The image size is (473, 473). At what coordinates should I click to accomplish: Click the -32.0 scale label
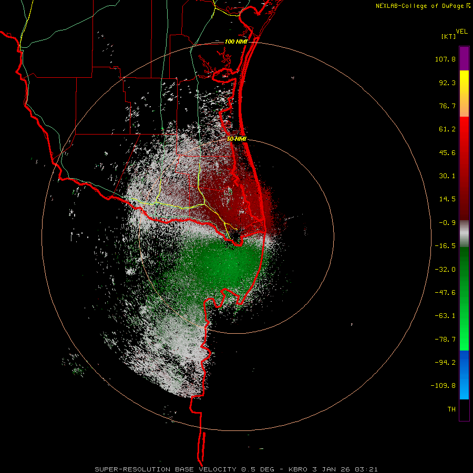[x=445, y=270]
